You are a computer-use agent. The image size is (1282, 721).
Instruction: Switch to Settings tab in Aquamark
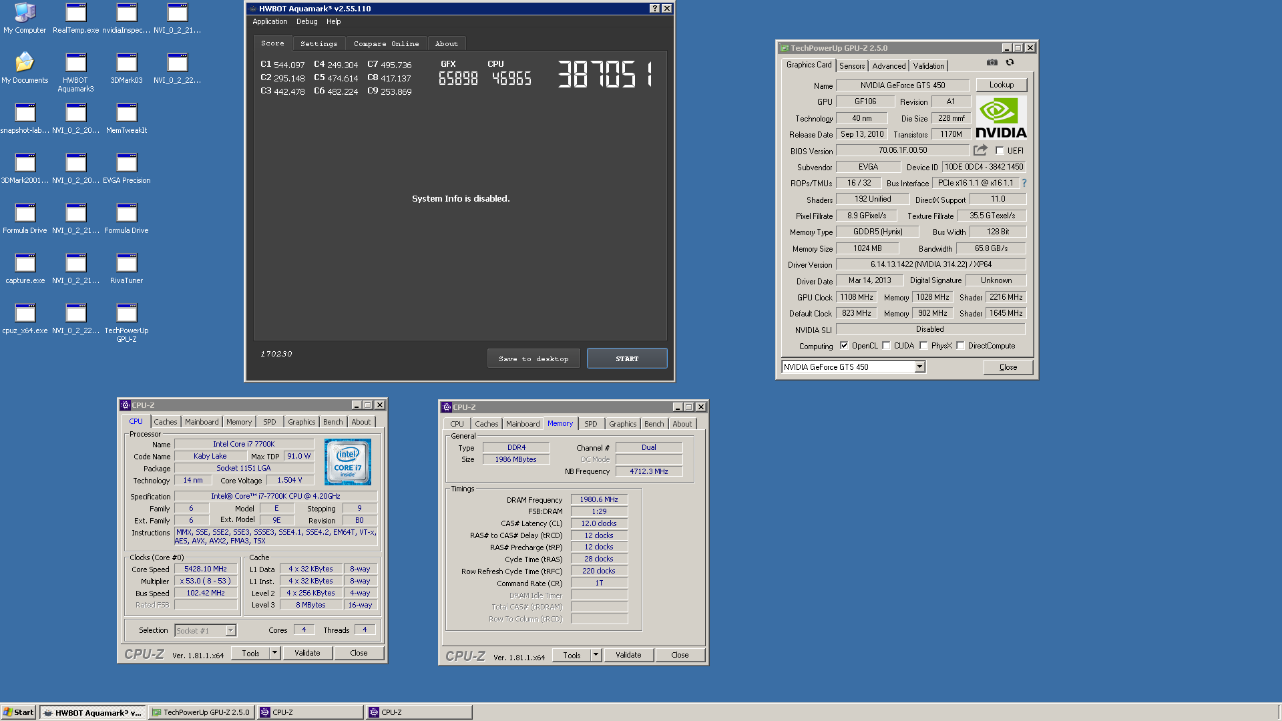tap(318, 44)
